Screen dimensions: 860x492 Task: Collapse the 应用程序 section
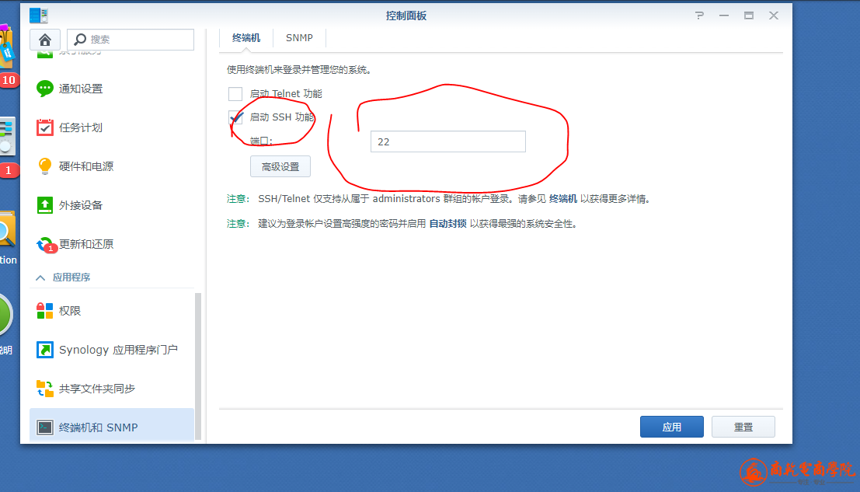coord(40,277)
